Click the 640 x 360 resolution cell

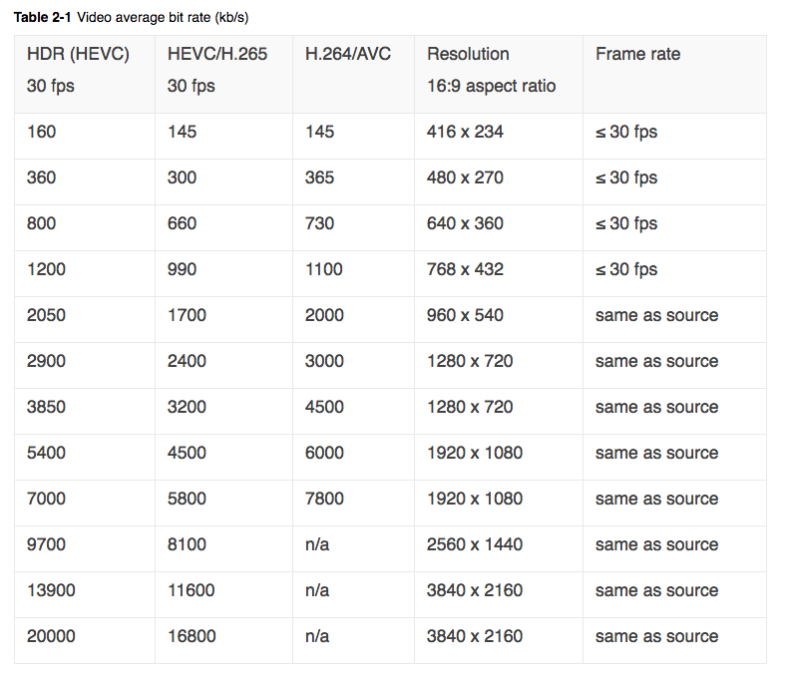[x=499, y=228]
